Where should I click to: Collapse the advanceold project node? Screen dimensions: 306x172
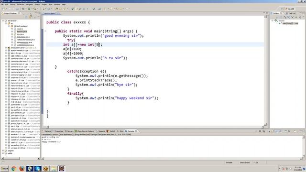coord(3,21)
